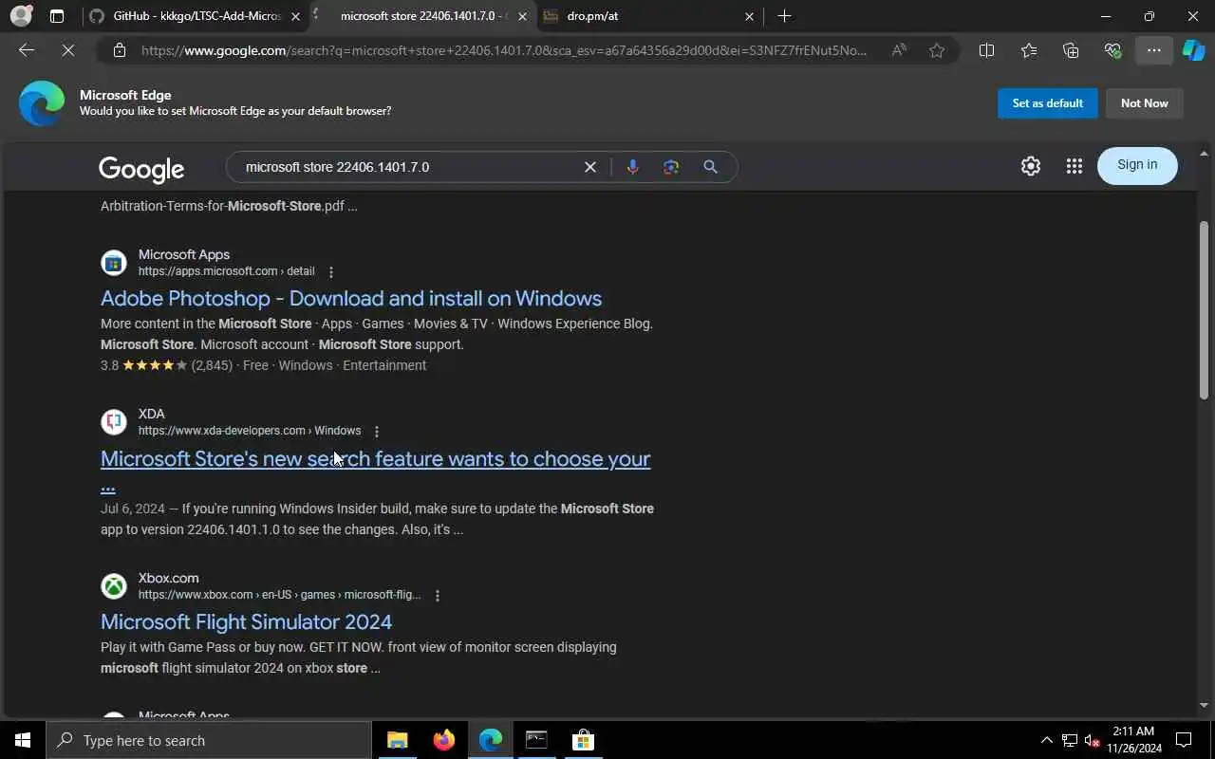Open split screen view

(x=986, y=50)
